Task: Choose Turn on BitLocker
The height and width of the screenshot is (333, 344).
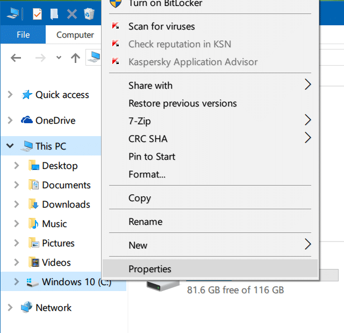Action: tap(210, 4)
